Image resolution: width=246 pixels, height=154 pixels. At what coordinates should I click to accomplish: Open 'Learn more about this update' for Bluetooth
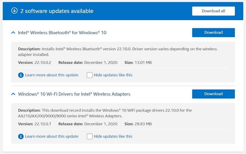pos(51,75)
